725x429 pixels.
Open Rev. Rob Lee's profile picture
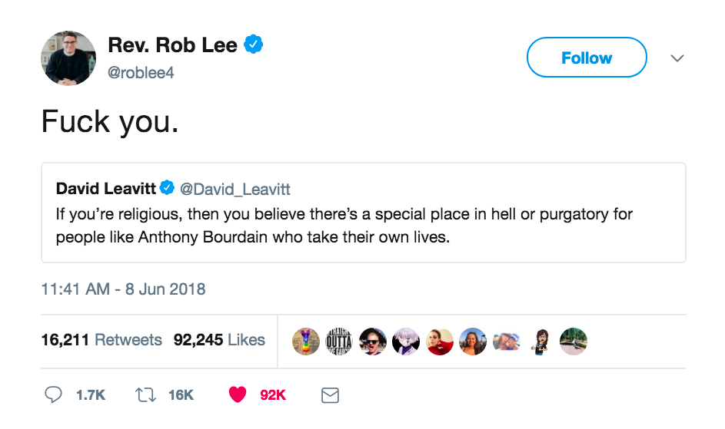(68, 58)
